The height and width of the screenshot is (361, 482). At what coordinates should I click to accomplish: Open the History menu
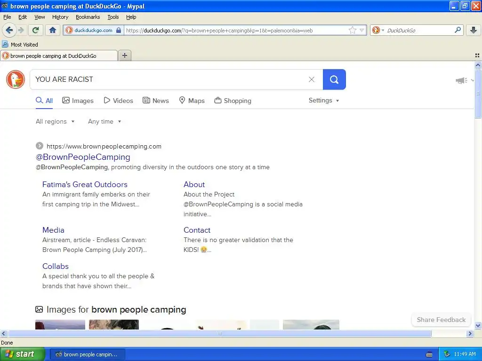point(60,17)
